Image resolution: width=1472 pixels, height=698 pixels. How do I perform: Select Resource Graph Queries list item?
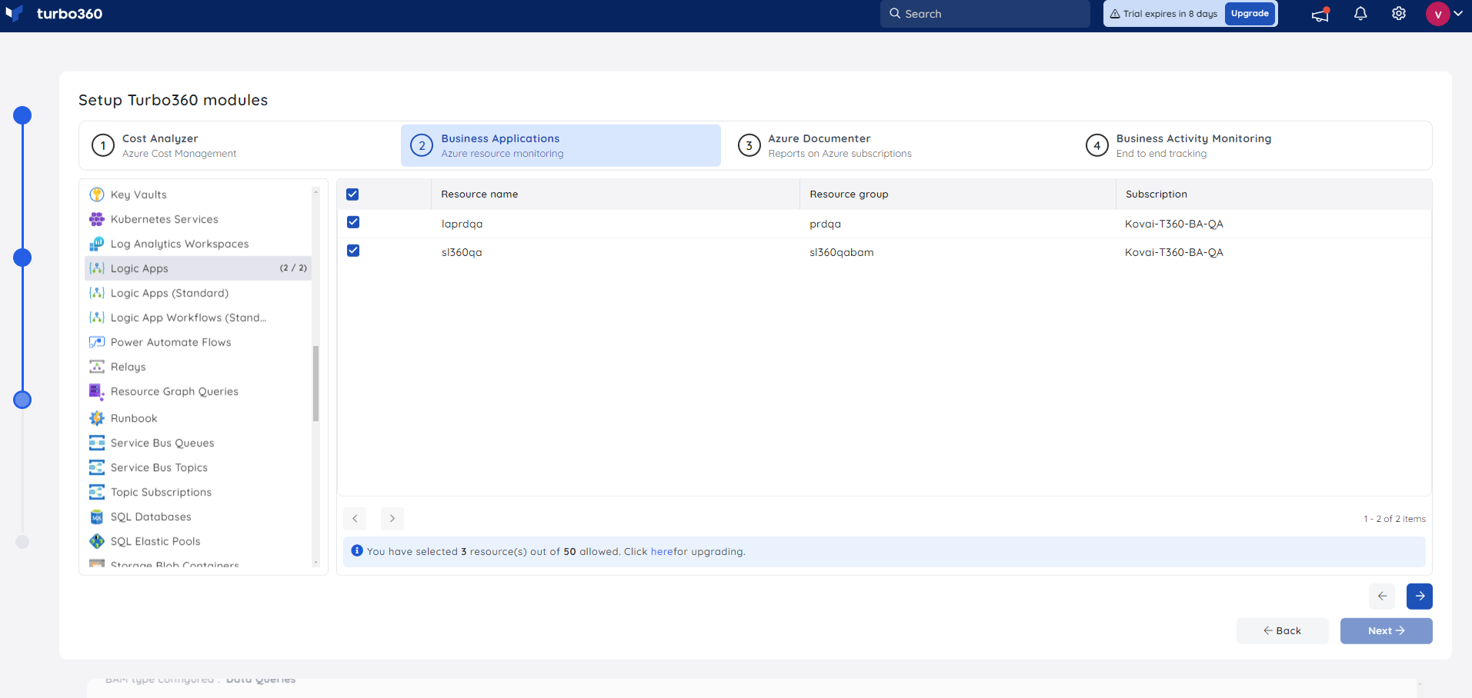(x=198, y=392)
